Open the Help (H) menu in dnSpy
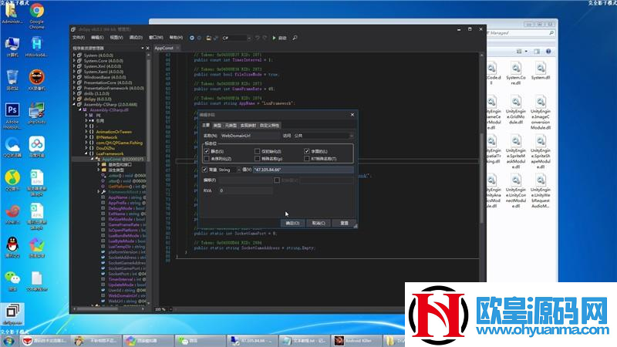Image resolution: width=617 pixels, height=347 pixels. pos(176,38)
